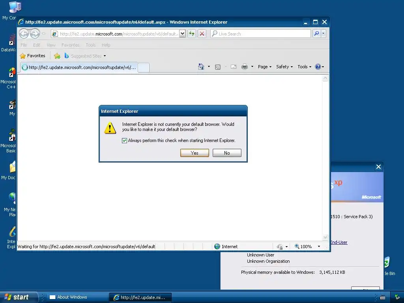Click Yes to make Internet Explorer default
The width and height of the screenshot is (404, 303).
(x=195, y=153)
